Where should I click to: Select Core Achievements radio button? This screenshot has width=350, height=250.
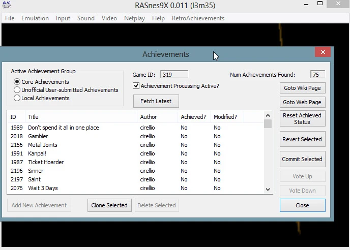pyautogui.click(x=17, y=82)
